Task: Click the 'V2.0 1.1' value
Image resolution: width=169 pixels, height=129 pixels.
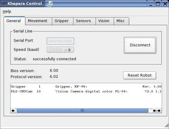Action: tap(153, 91)
